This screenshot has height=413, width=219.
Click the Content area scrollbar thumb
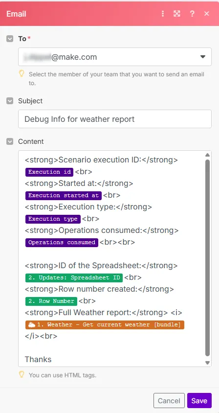click(x=207, y=258)
